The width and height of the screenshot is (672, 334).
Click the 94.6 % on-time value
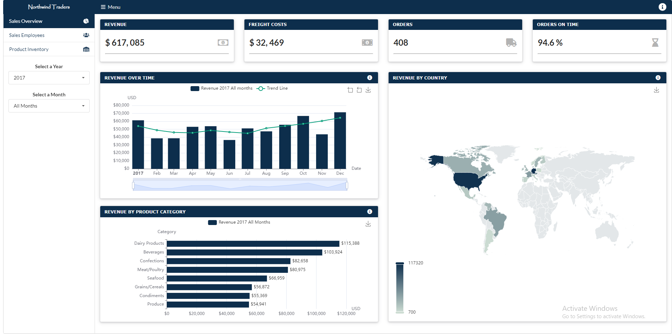tap(550, 43)
